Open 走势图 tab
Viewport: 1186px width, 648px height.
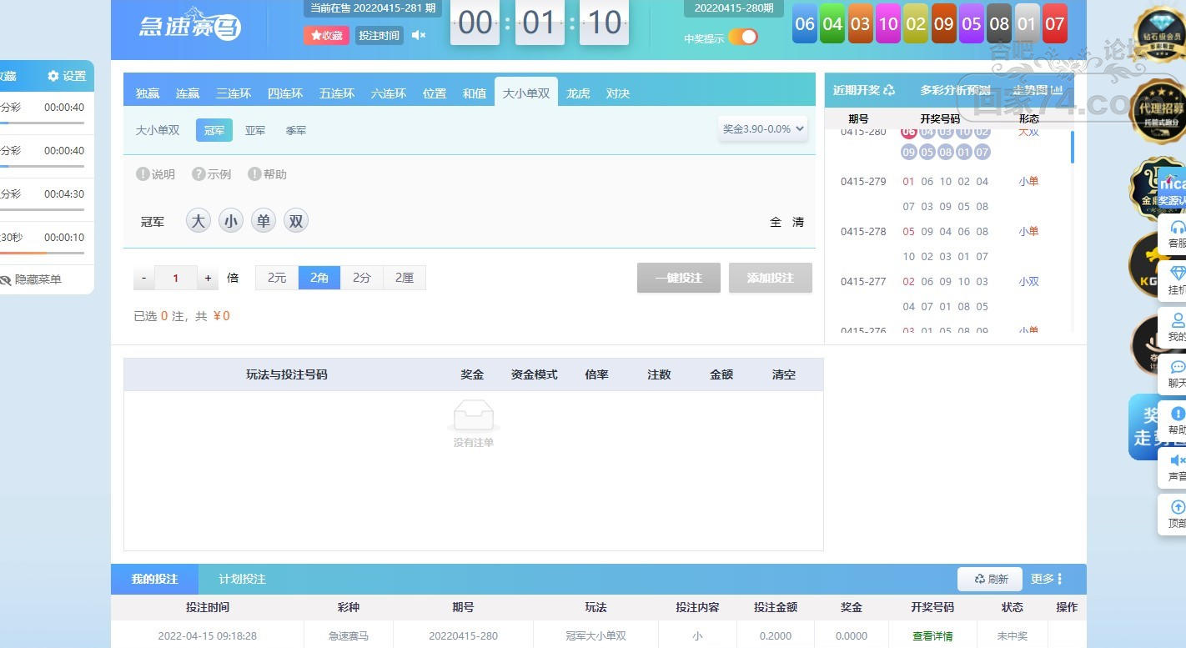tap(1038, 90)
